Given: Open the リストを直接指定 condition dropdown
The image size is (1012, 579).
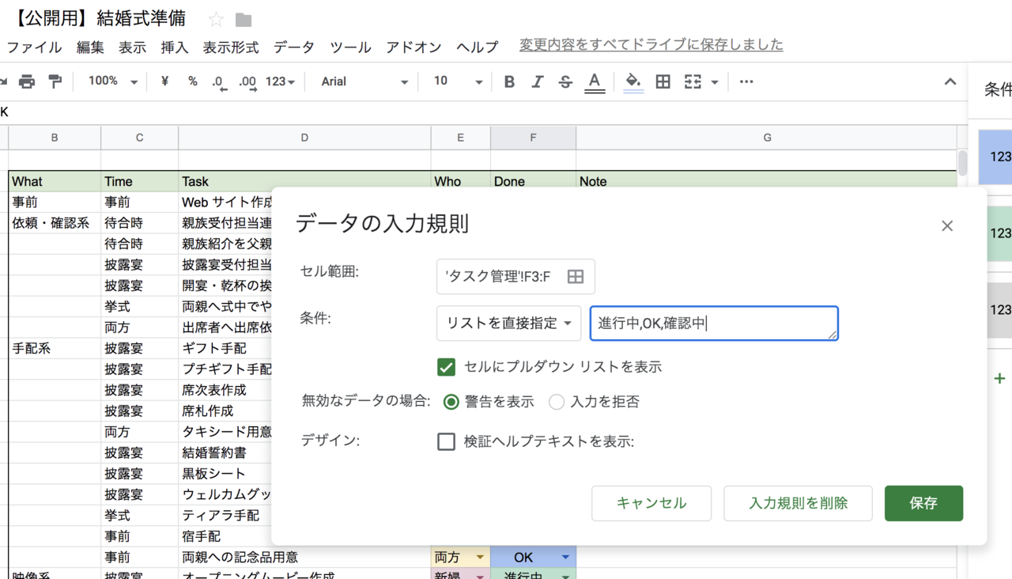Looking at the screenshot, I should click(507, 323).
